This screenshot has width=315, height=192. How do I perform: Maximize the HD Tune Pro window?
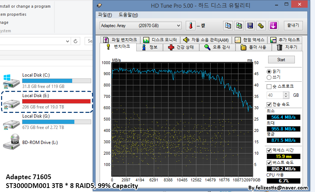(x=286, y=4)
